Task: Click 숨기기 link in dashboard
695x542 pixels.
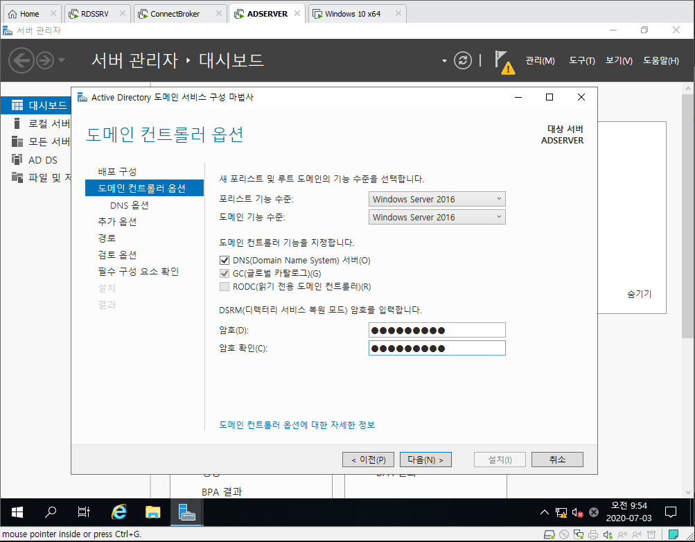Action: 639,294
